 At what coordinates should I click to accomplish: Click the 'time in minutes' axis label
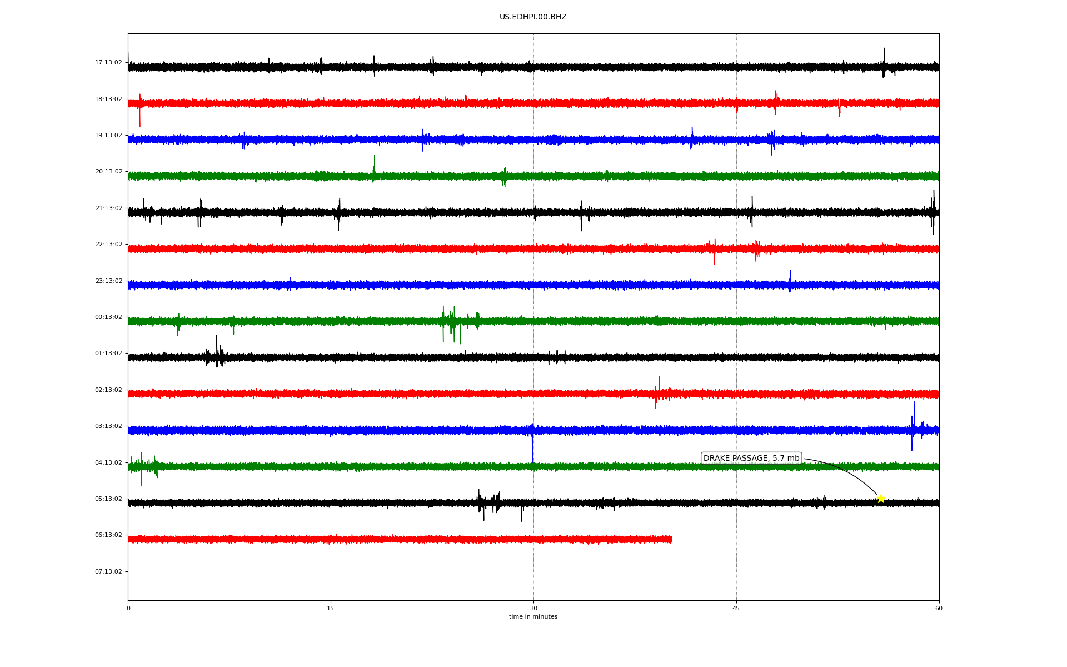pos(533,617)
